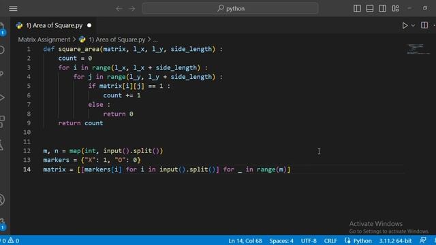Viewport: 436px width, 245px height.
Task: Open Testing flask in activity bar
Action: point(1,145)
